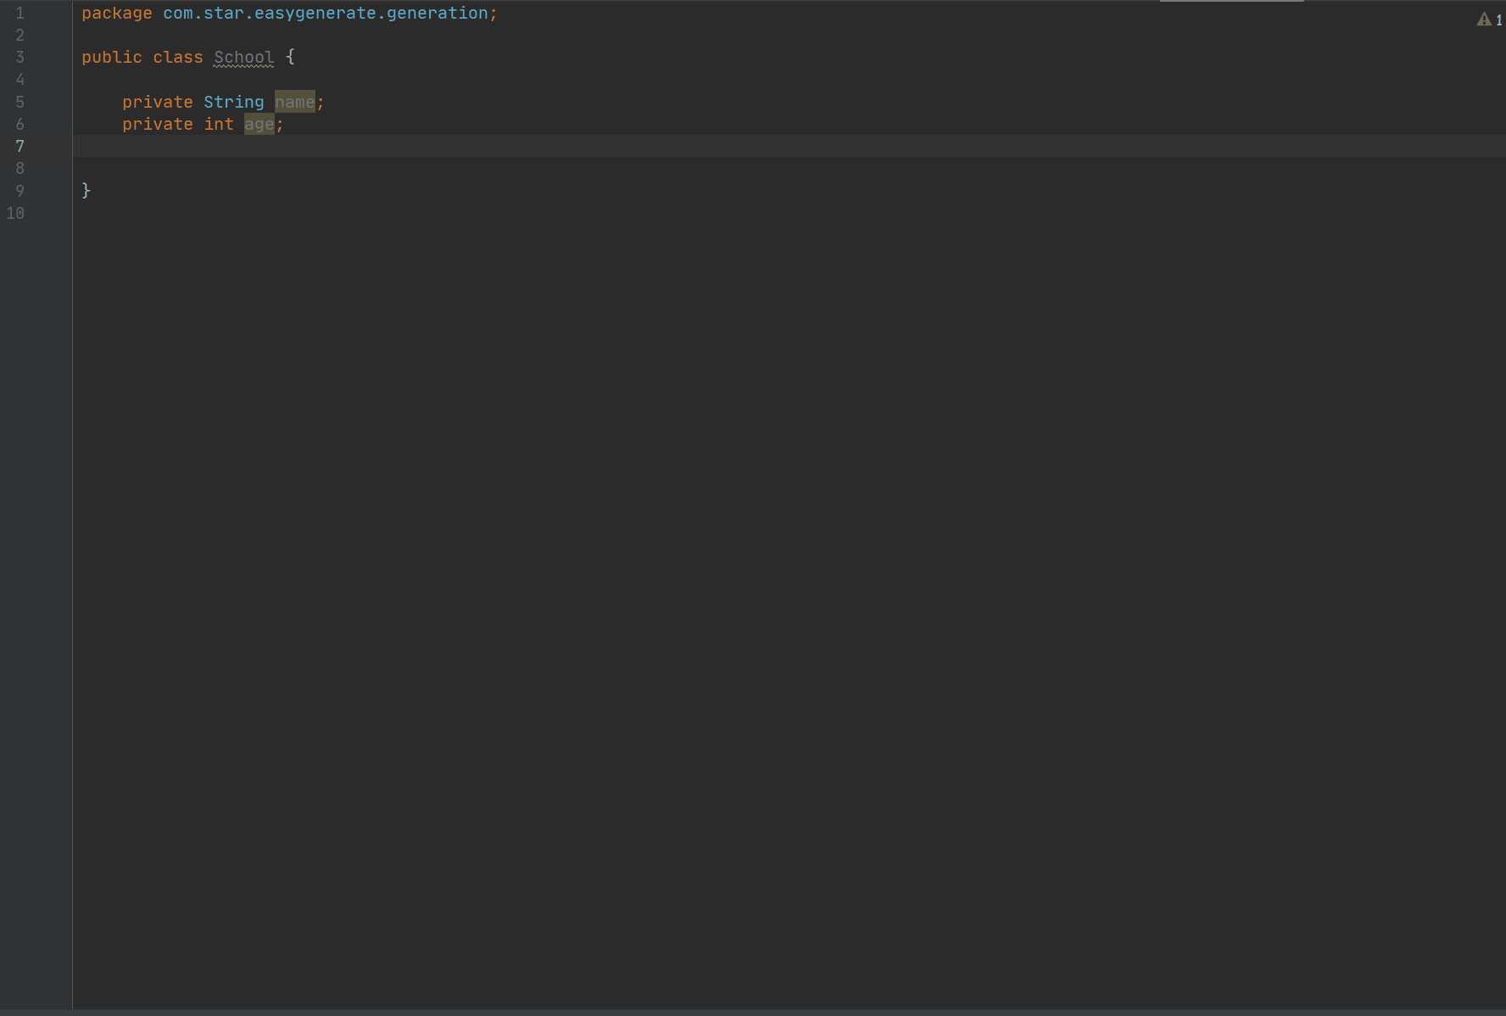Screen dimensions: 1506x1016
Task: Click the public keyword on line 3
Action: pyautogui.click(x=112, y=58)
